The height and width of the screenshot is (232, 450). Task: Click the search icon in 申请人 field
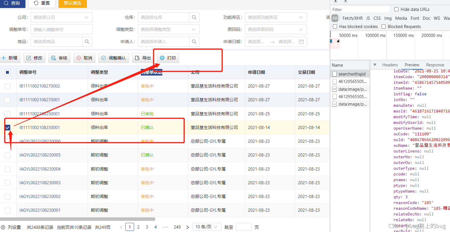pyautogui.click(x=194, y=42)
